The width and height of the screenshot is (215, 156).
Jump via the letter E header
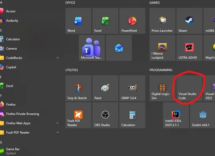click(1, 77)
